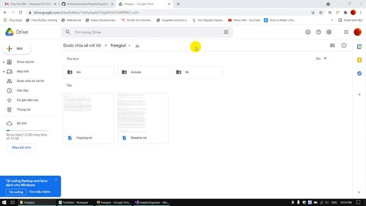Go to Được chia sẻ với tôi breadcrumb
The width and height of the screenshot is (366, 206).
tap(82, 46)
